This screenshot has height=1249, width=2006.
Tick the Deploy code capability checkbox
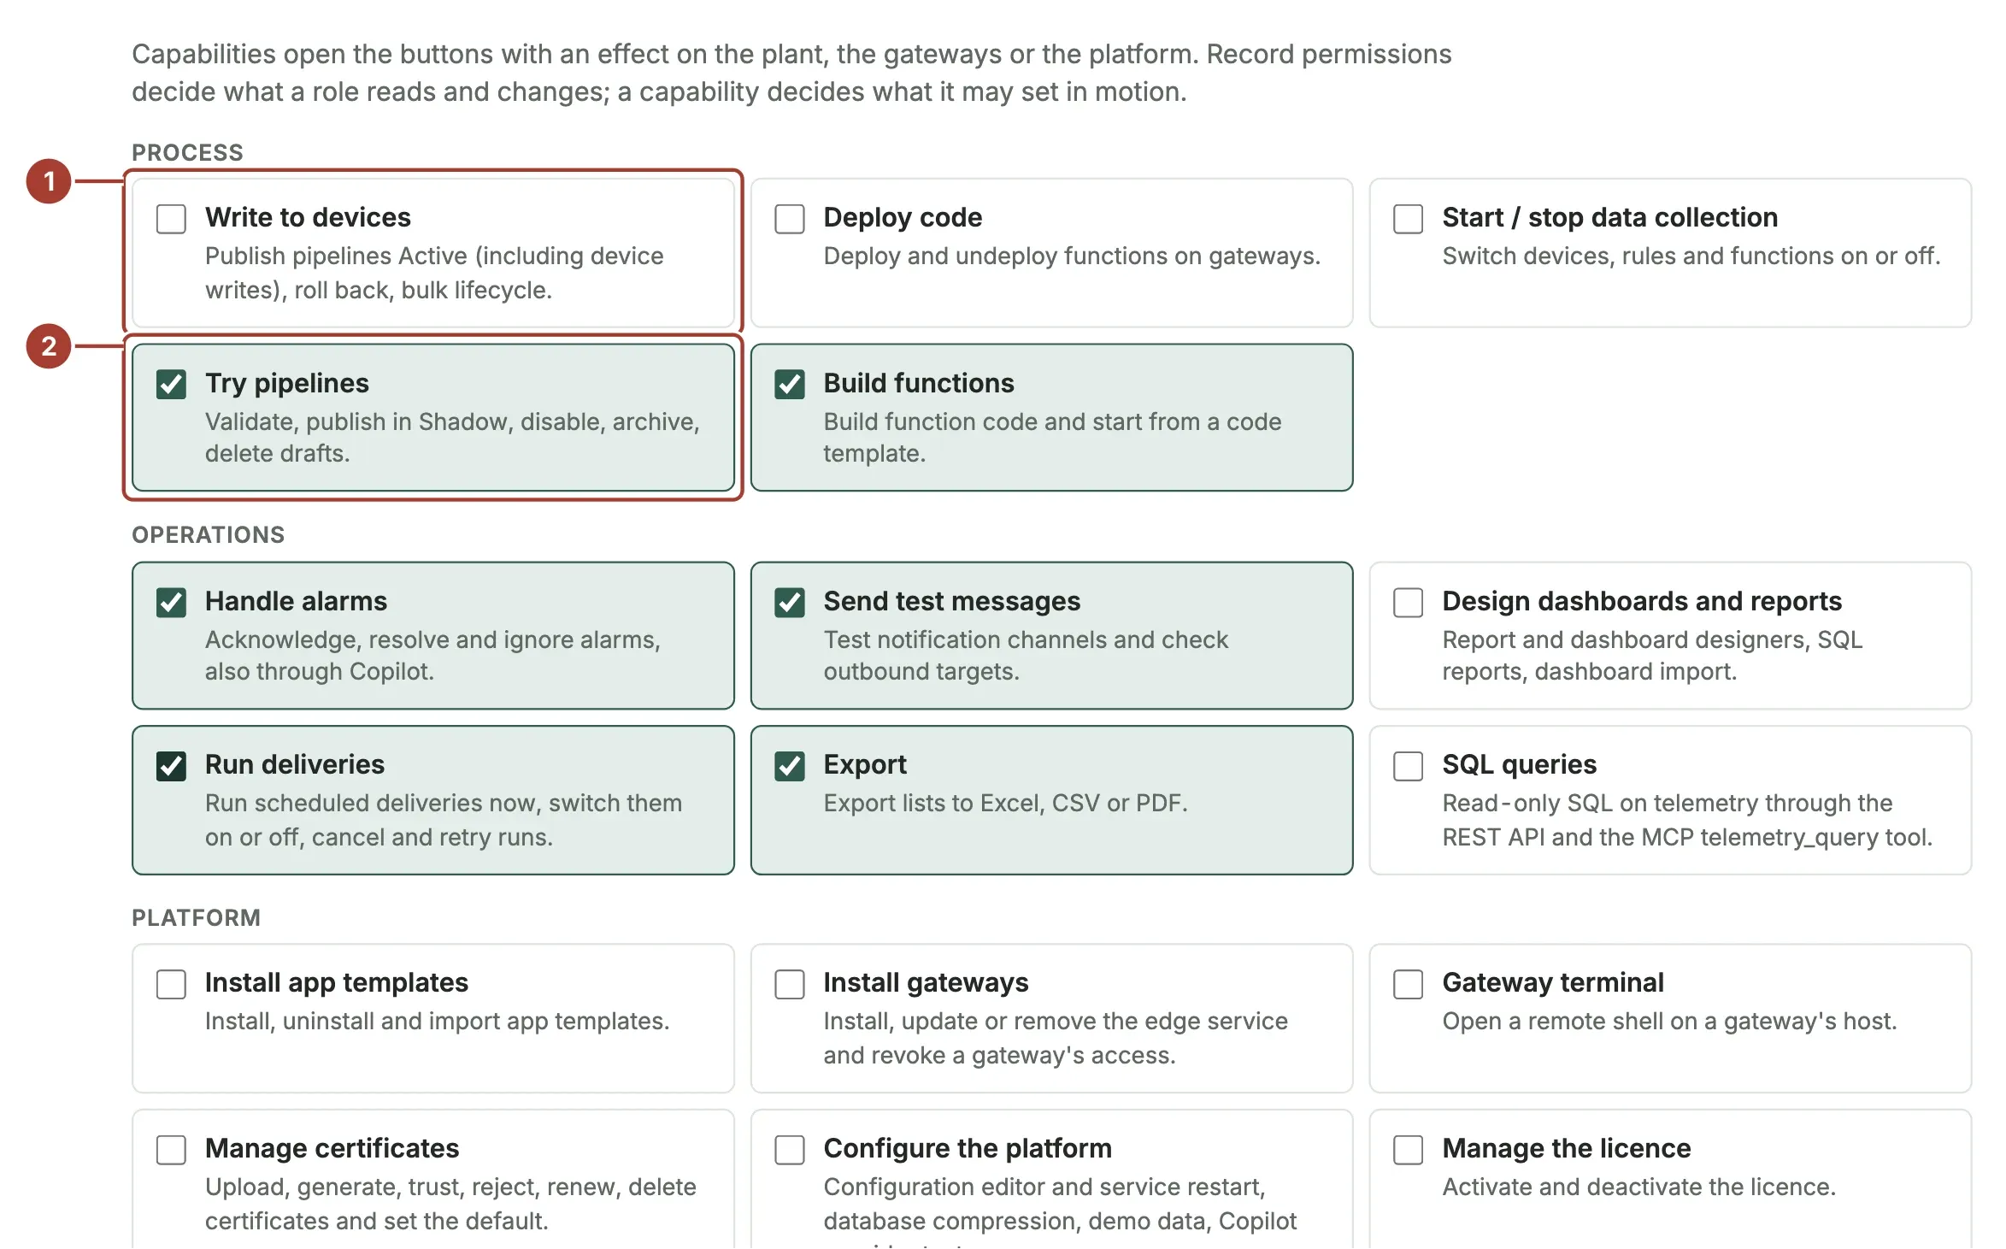[x=789, y=219]
